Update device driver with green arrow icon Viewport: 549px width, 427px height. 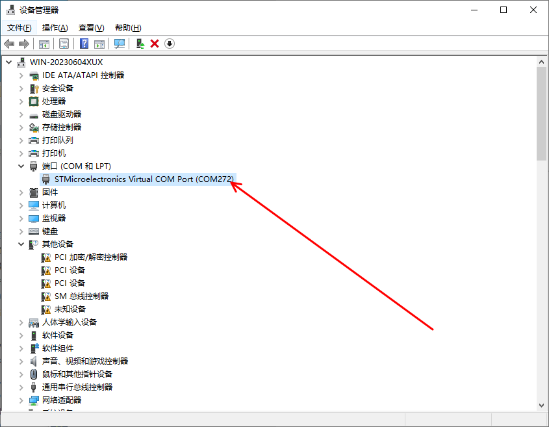click(x=140, y=44)
